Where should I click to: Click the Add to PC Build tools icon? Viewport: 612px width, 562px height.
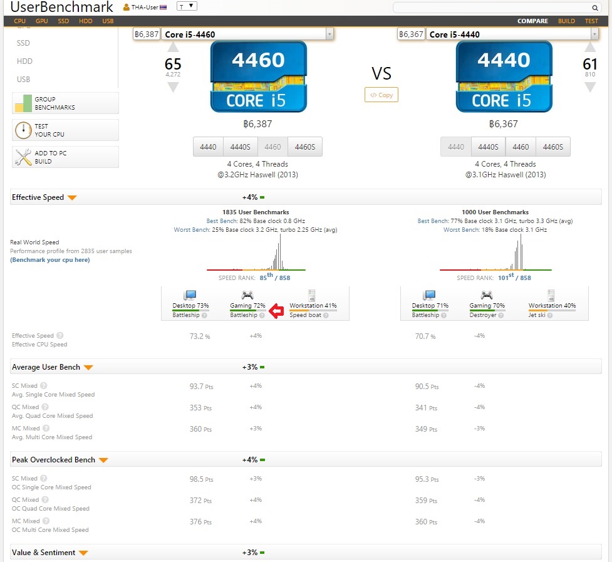(x=23, y=157)
